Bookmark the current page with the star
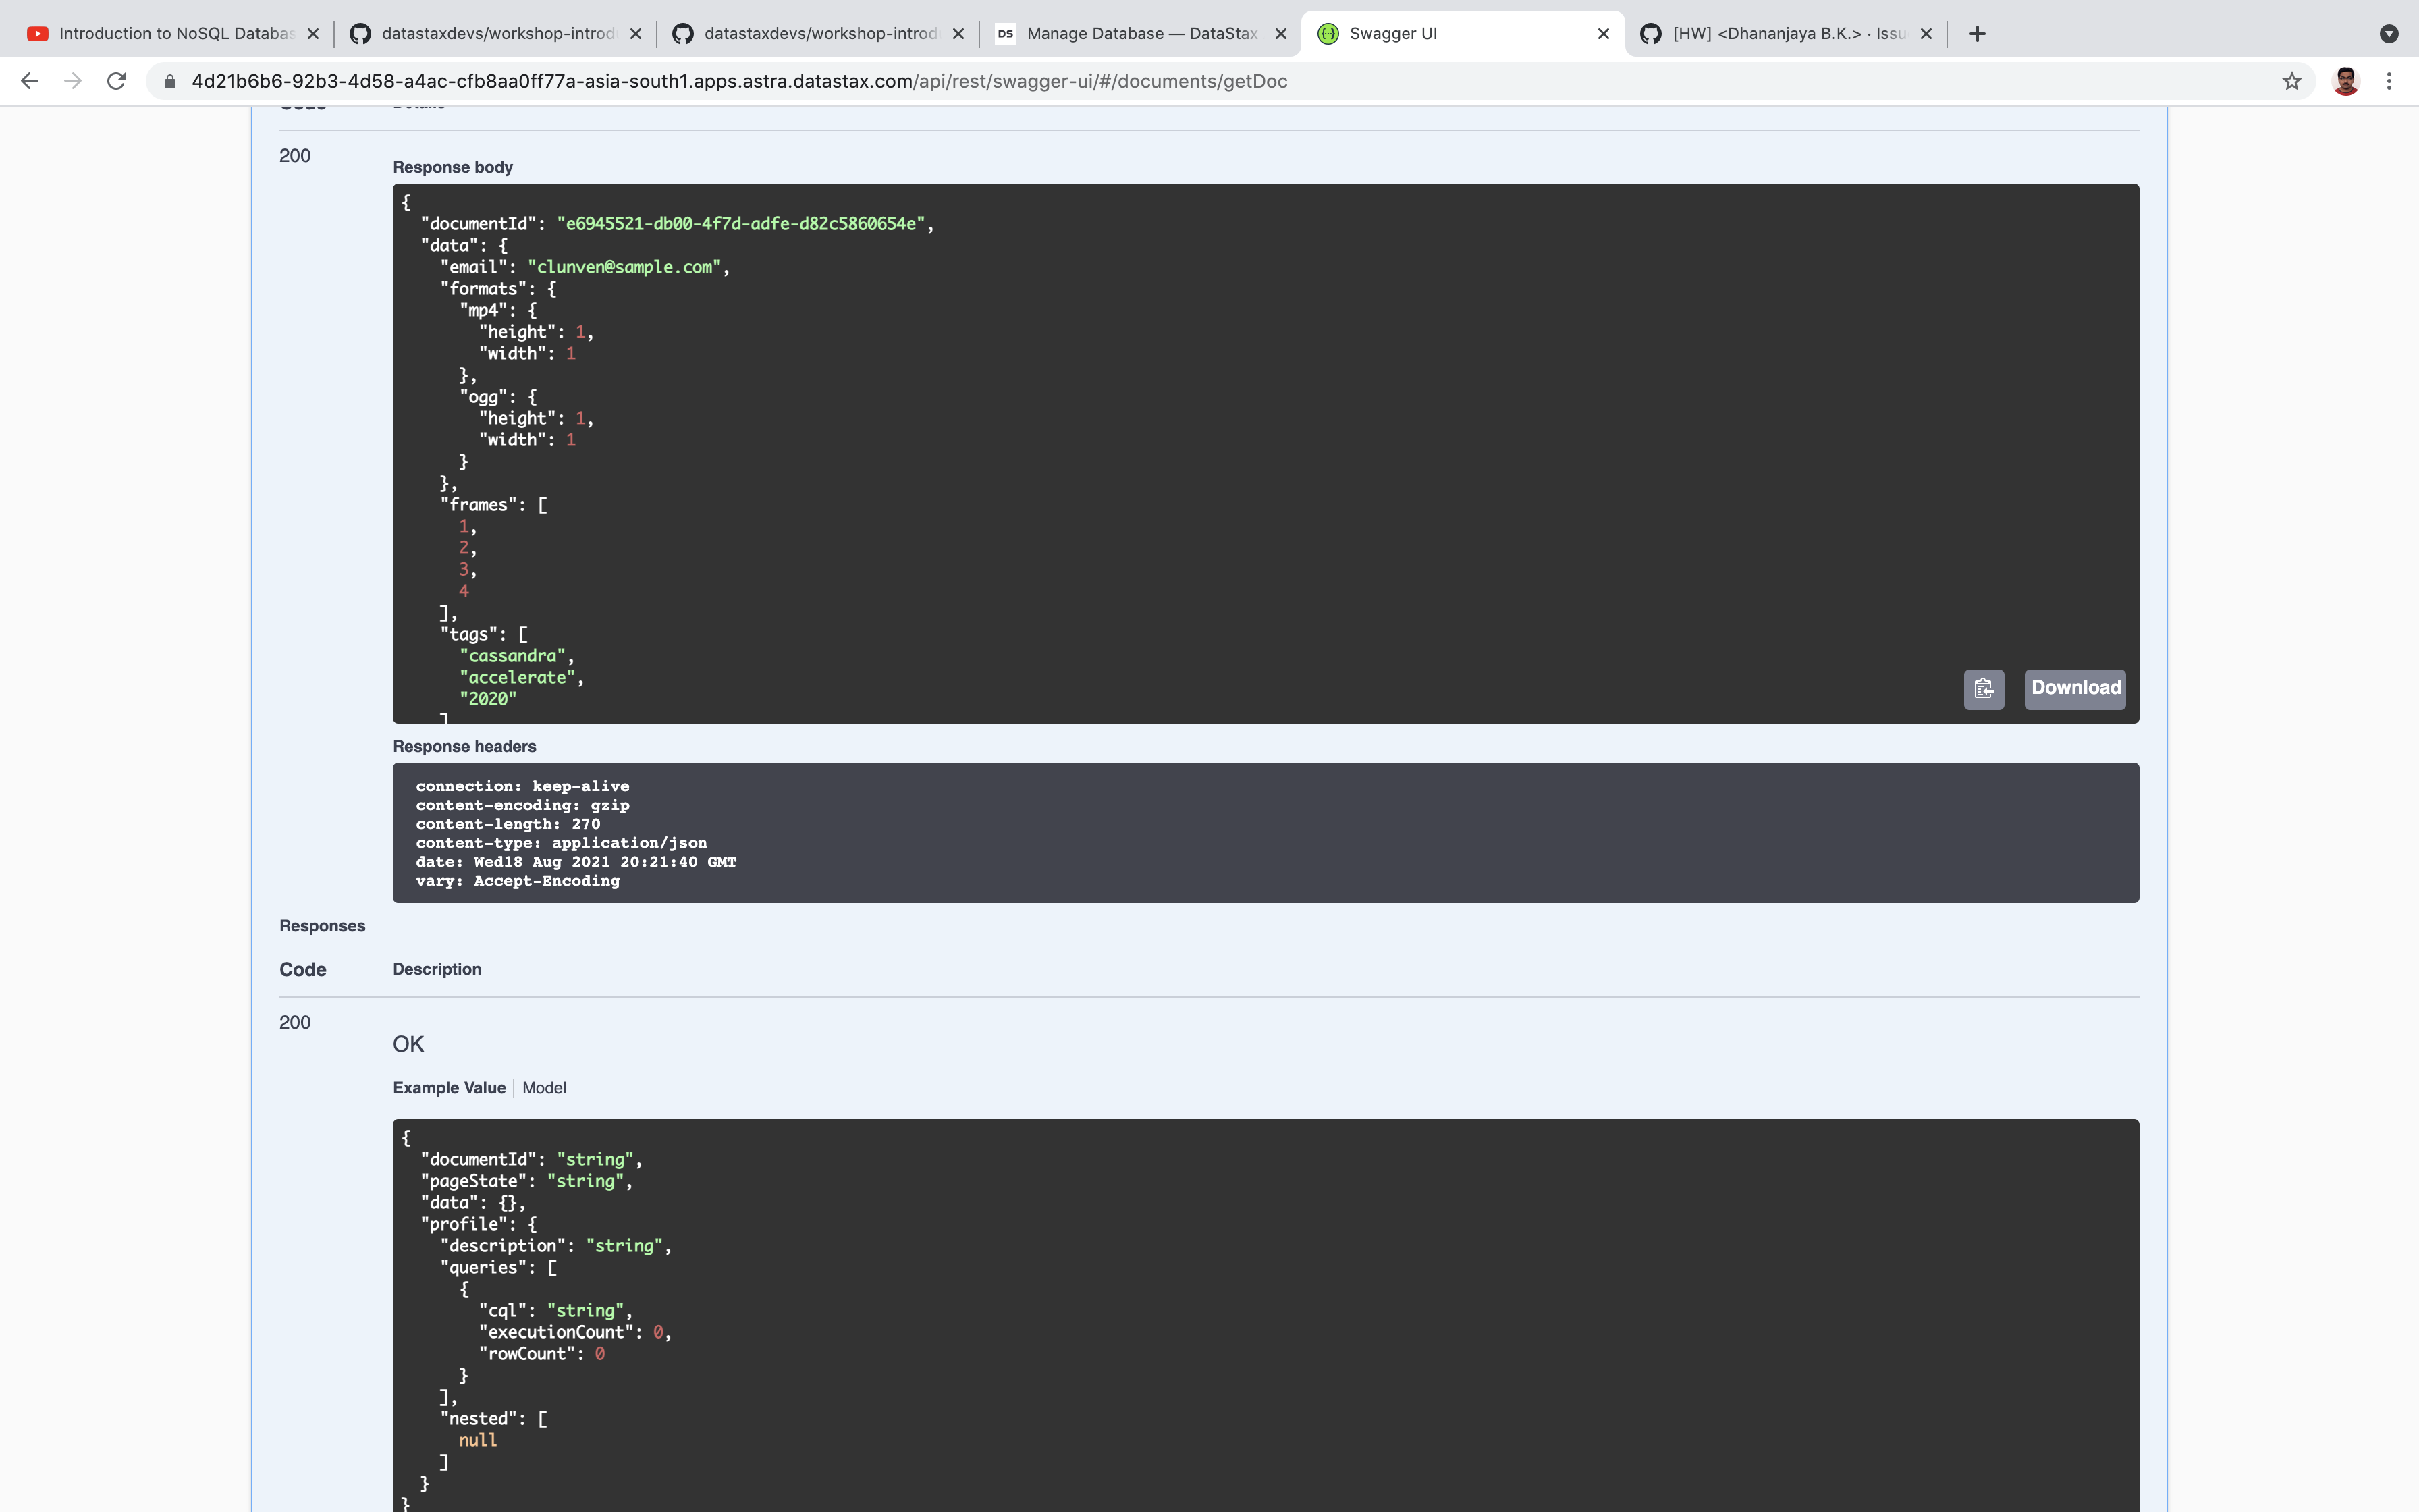Screen dimensions: 2419x1512 [x=2291, y=81]
